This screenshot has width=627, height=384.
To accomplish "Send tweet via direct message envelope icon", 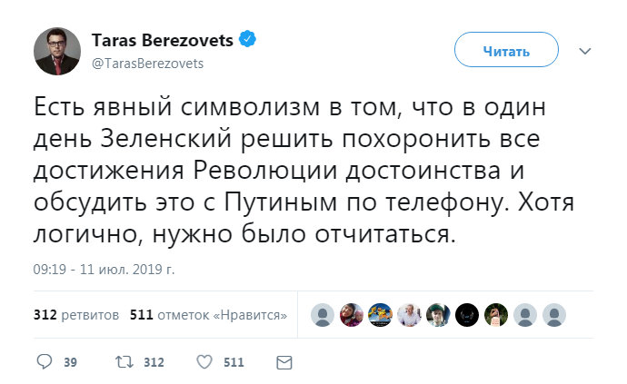I will [284, 362].
